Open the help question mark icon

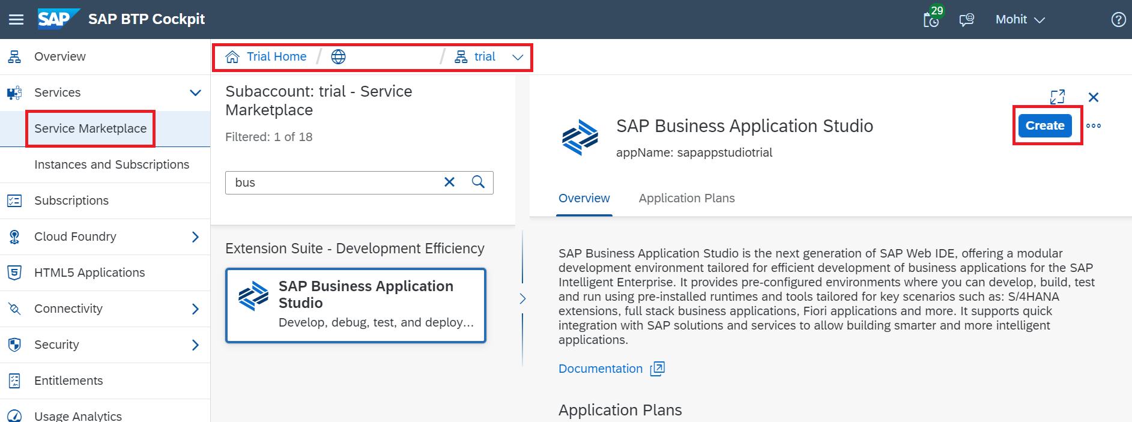tap(1118, 20)
